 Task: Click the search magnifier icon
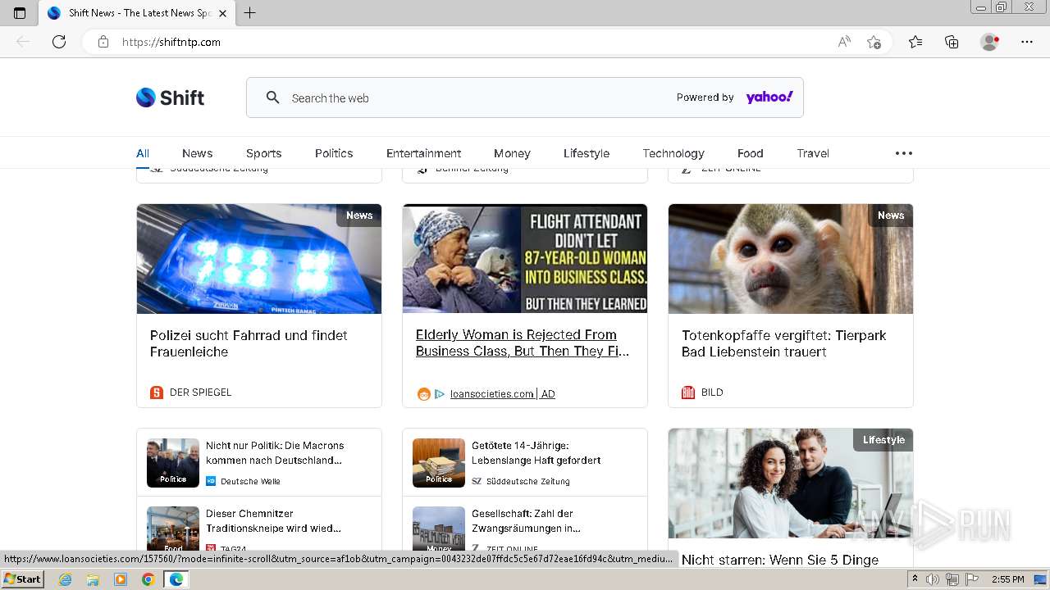pos(273,98)
